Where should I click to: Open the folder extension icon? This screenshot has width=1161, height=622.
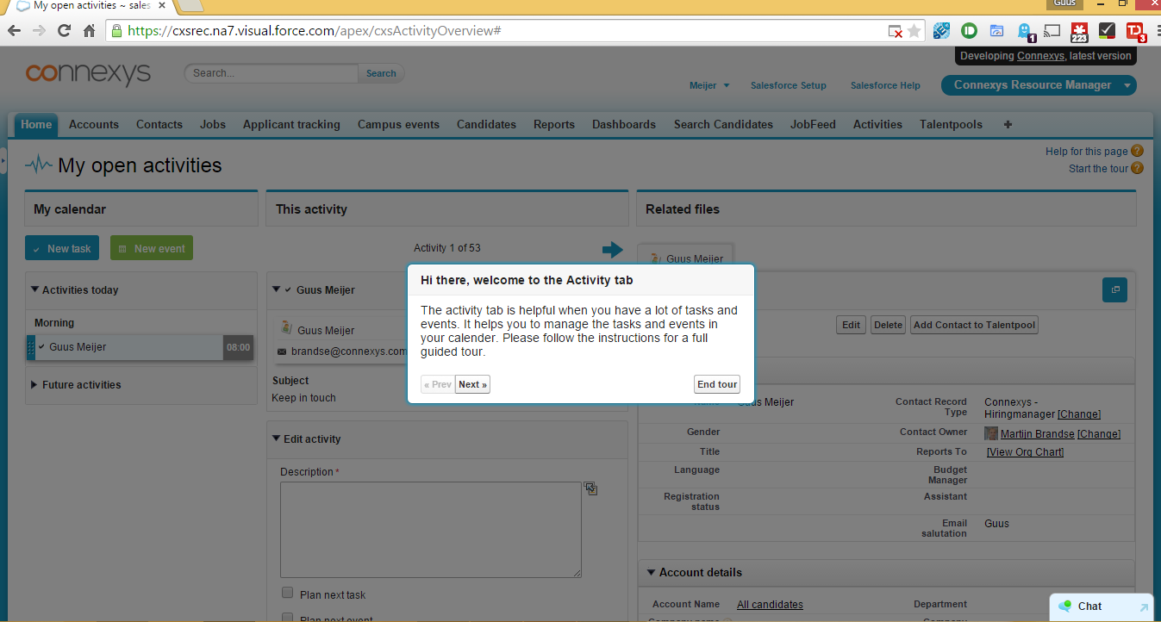996,31
